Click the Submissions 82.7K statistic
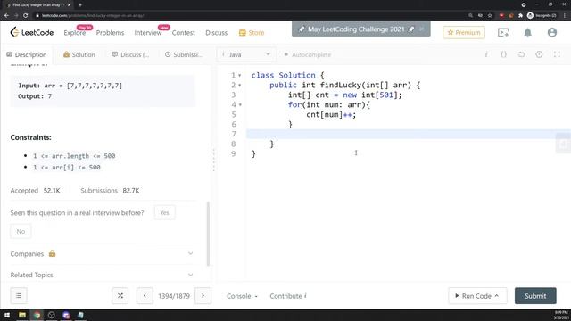 tap(110, 190)
